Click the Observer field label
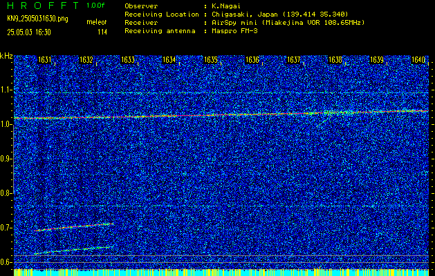This screenshot has width=435, height=276. click(141, 6)
